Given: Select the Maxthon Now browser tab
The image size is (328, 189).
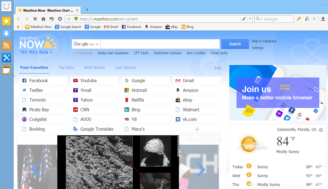Looking at the screenshot, I should point(48,10).
